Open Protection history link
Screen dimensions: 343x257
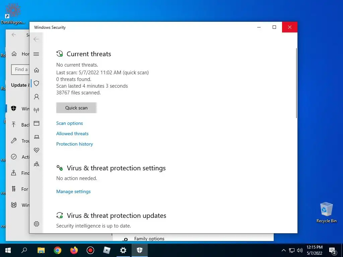[75, 144]
